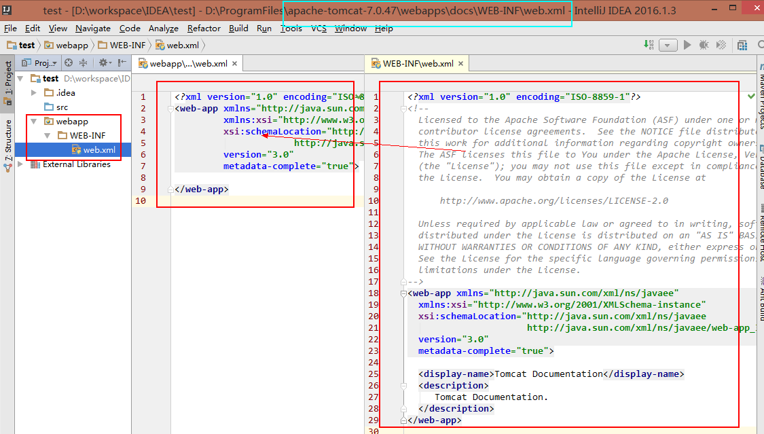Click the LICENSE-2.0 URL in the comment

pos(554,200)
